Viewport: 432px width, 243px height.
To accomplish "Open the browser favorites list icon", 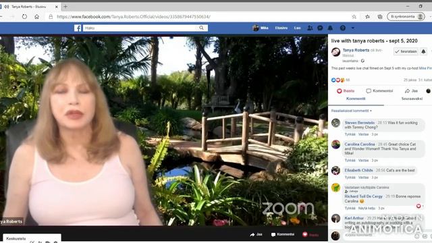I will 367,16.
